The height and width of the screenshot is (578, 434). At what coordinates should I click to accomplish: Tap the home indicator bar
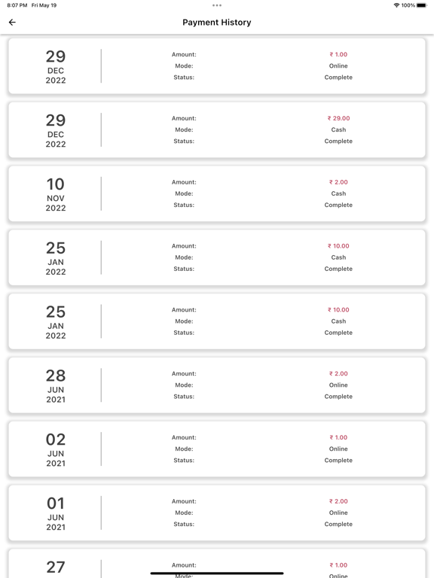[217, 573]
